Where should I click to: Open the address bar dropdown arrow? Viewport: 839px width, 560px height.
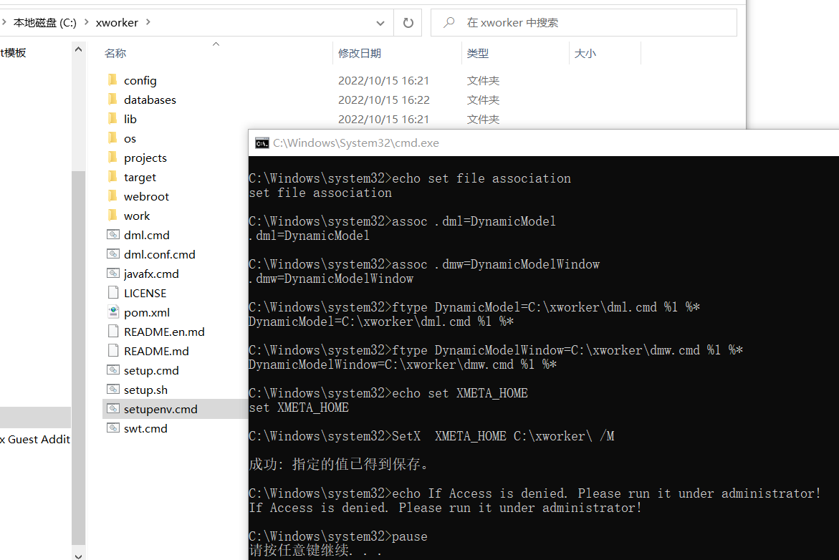(x=380, y=22)
